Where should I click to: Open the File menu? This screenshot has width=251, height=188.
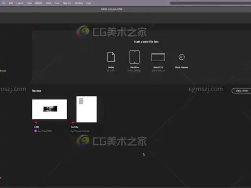(3, 3)
